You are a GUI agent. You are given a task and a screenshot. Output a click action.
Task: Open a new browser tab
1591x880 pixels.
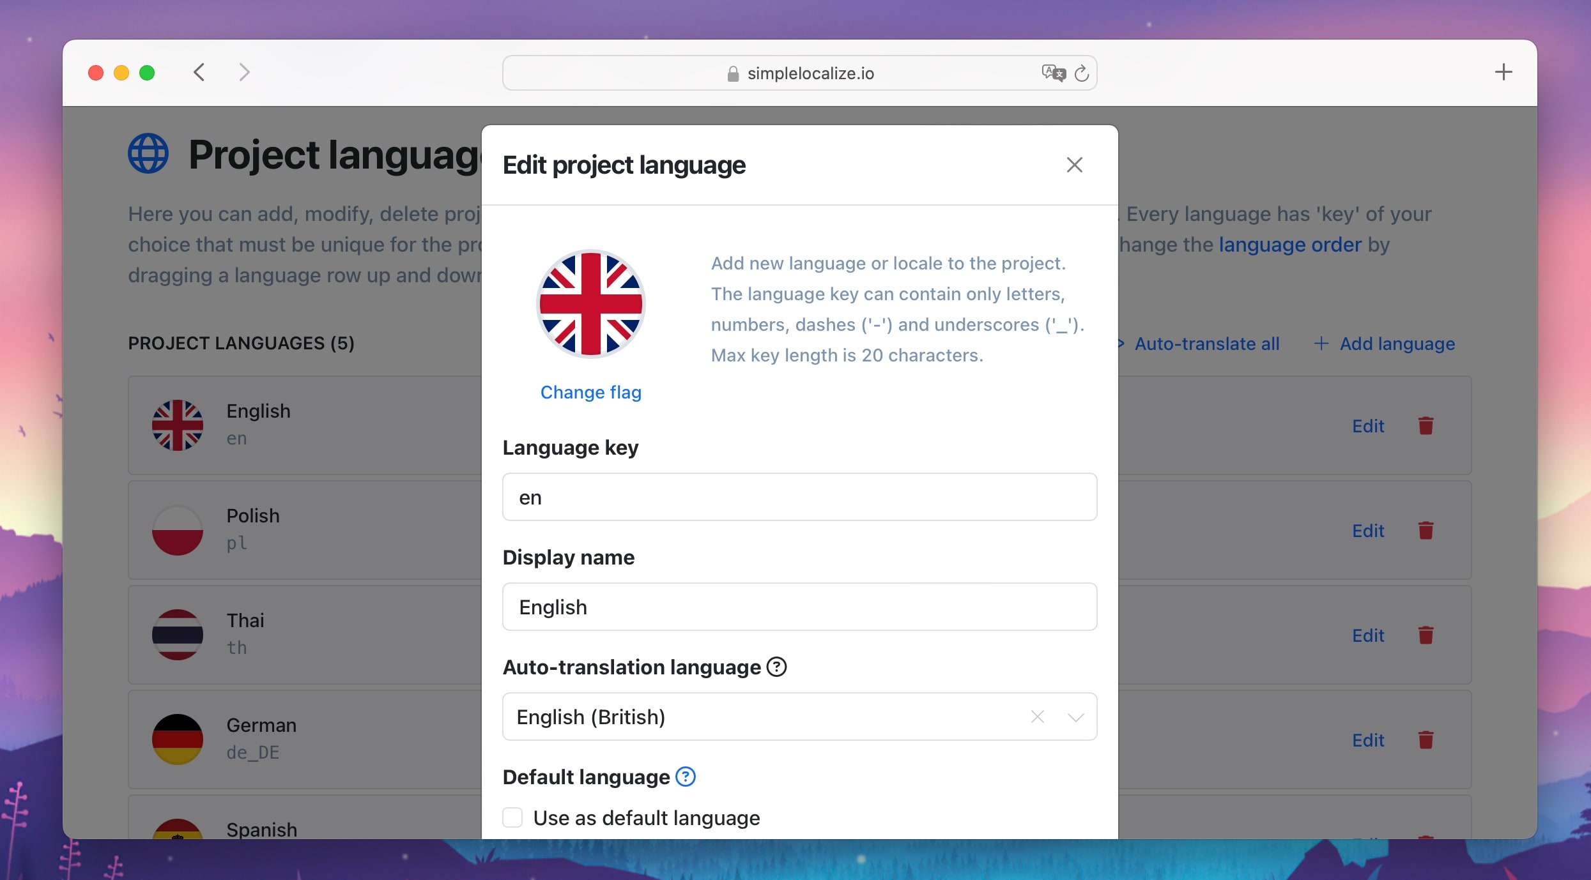[1503, 72]
